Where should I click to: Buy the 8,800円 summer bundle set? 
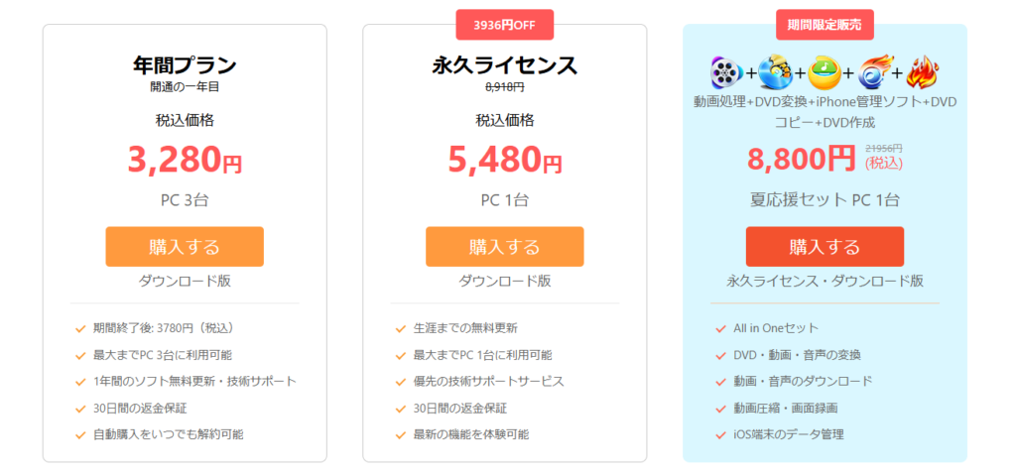tap(825, 247)
